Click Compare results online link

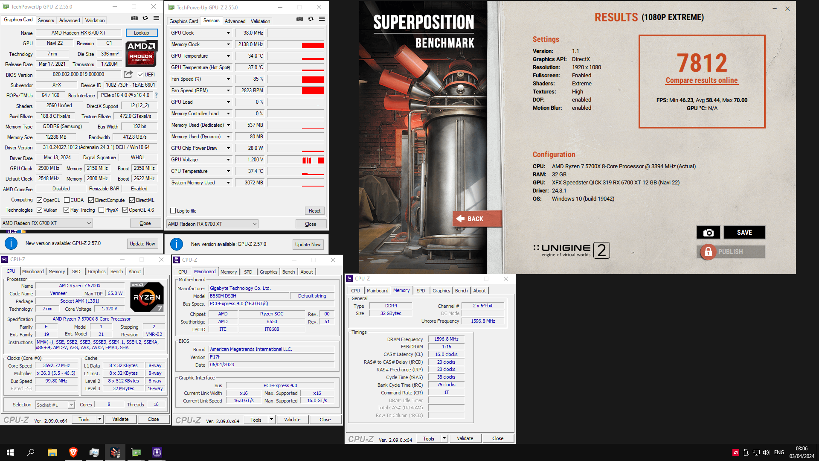pos(702,80)
